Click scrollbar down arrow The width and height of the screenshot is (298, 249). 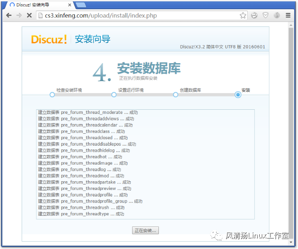point(291,243)
